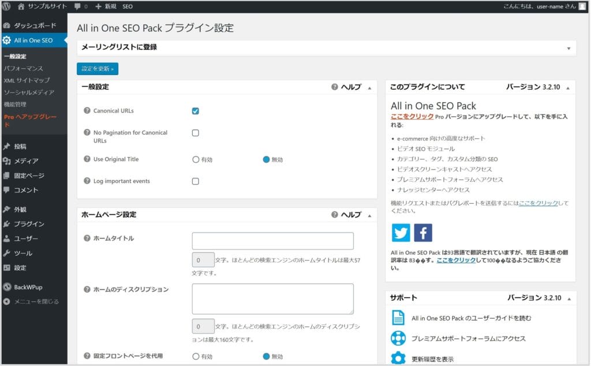Select 無効 for 固定フロントページを代用
Viewport: 591px width, 366px height.
tap(266, 356)
